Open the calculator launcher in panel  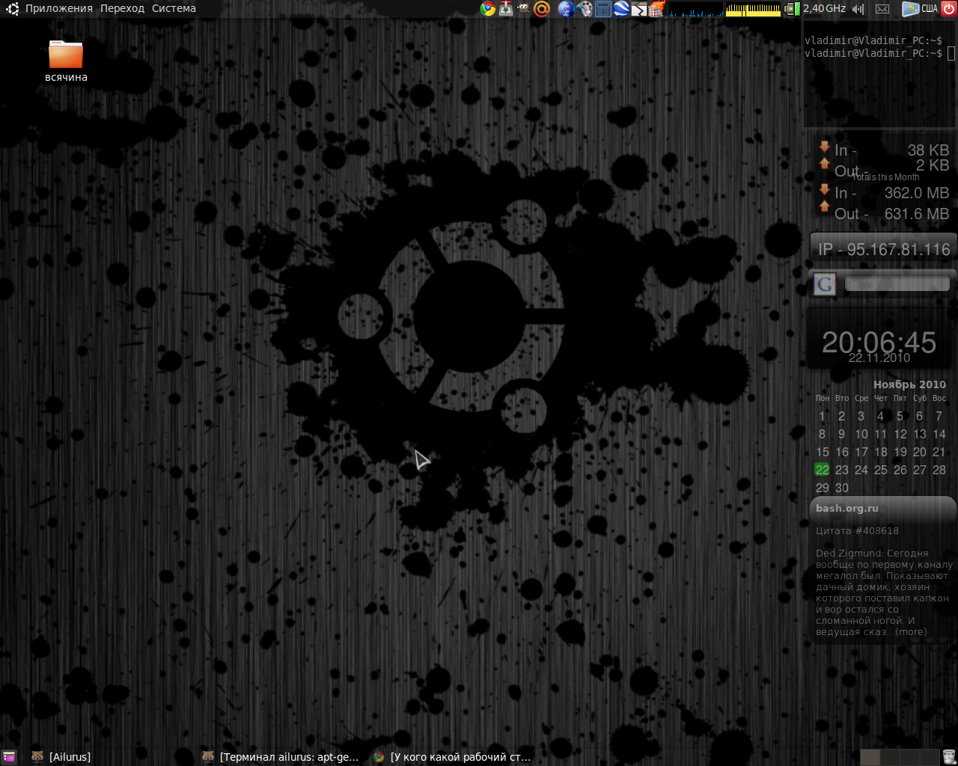[603, 9]
